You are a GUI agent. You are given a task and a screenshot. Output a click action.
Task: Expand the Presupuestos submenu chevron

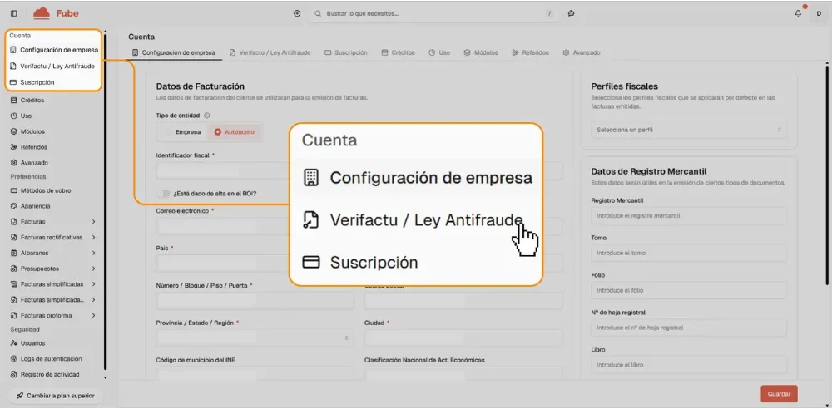tap(93, 269)
